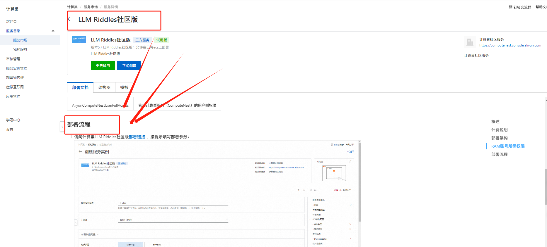The height and width of the screenshot is (247, 547).
Task: Select 服务市场 in the sidebar
Action: (20, 40)
